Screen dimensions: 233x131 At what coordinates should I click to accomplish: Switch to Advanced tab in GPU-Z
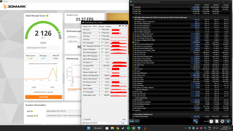(x=101, y=26)
